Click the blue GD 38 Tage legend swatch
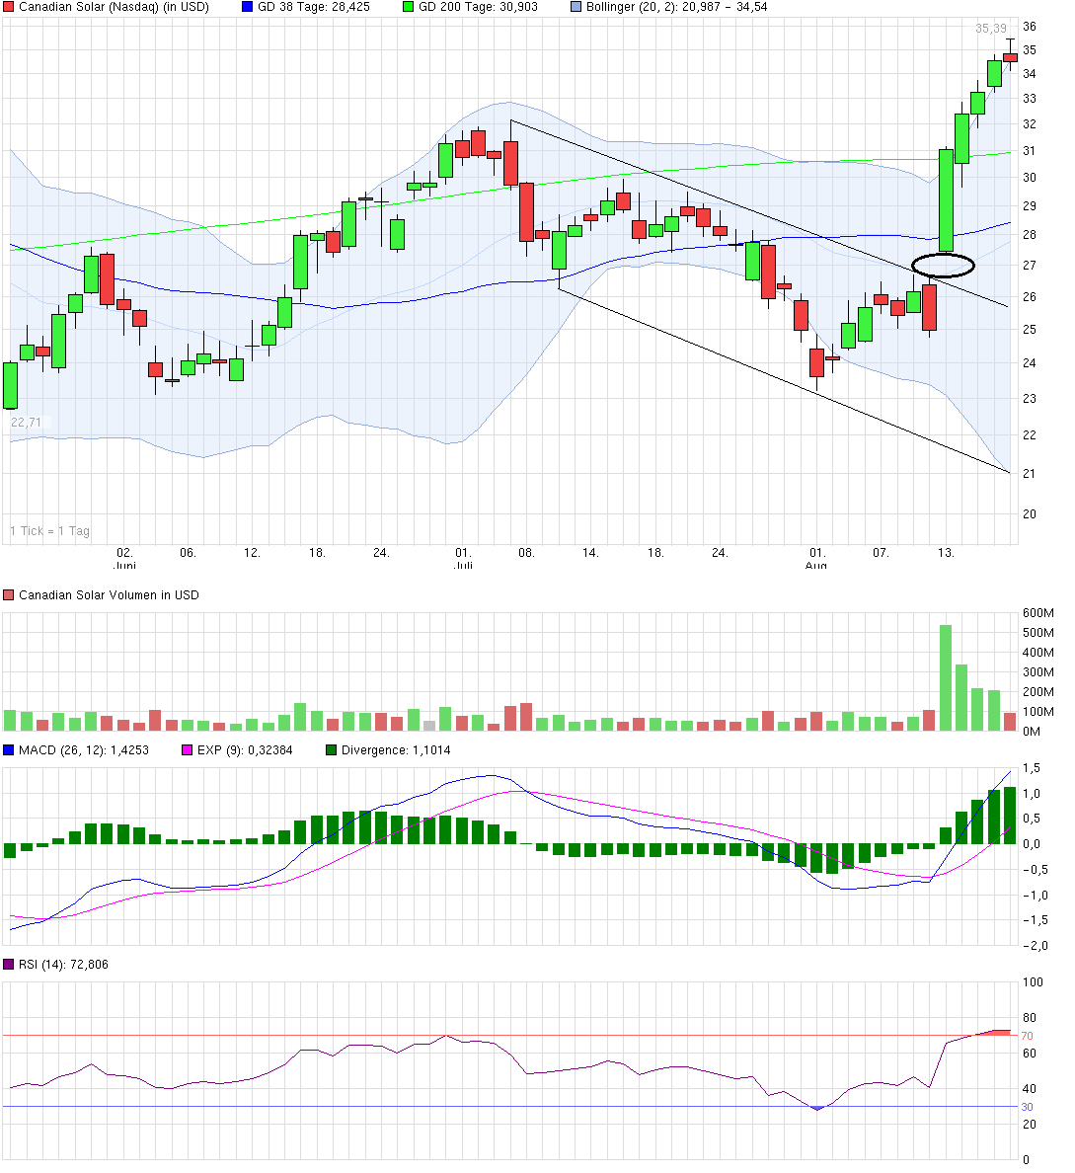1075x1173 pixels. click(x=247, y=7)
